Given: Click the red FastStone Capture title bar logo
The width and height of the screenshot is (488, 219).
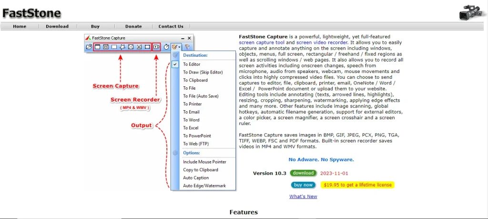Looking at the screenshot, I should click(x=88, y=38).
